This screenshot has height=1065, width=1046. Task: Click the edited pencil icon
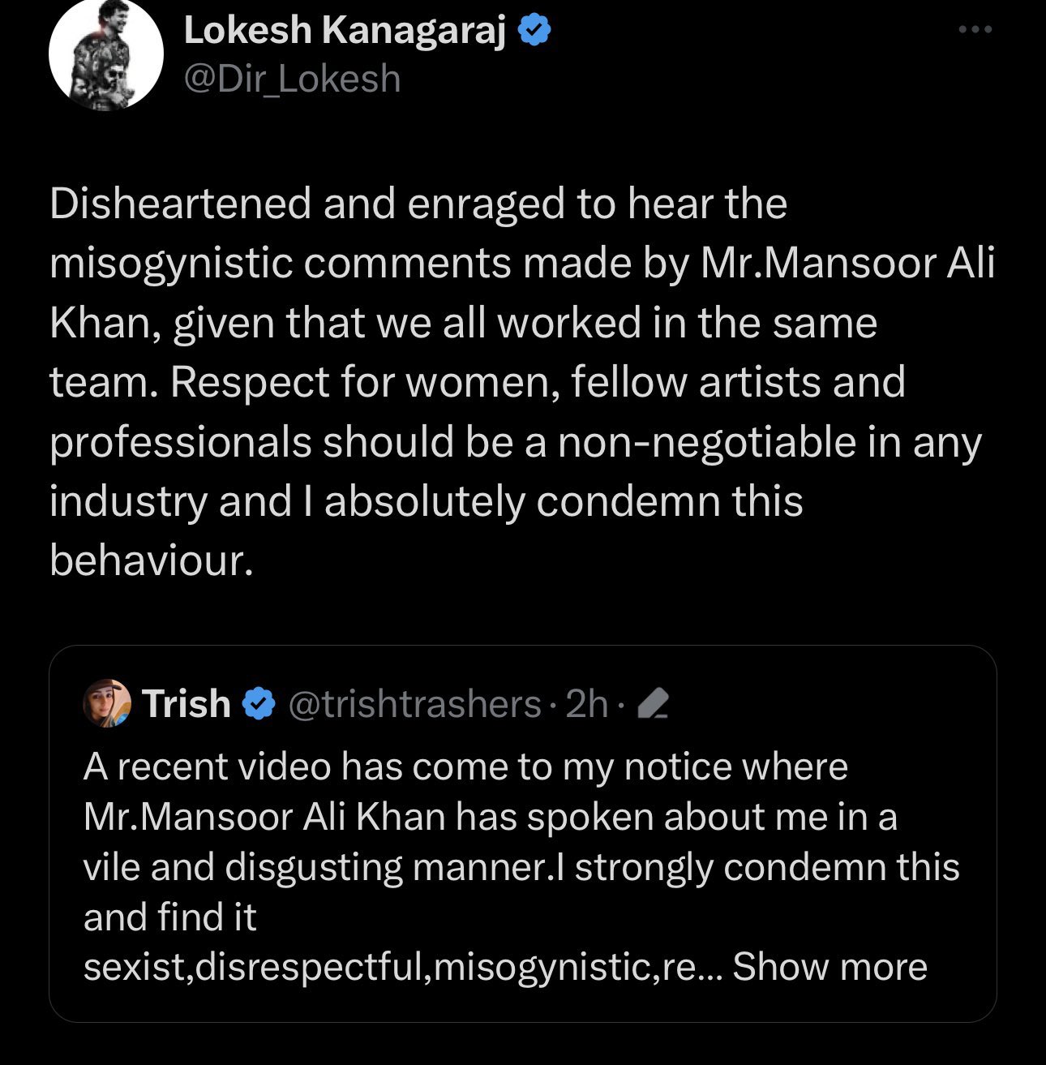[x=654, y=704]
